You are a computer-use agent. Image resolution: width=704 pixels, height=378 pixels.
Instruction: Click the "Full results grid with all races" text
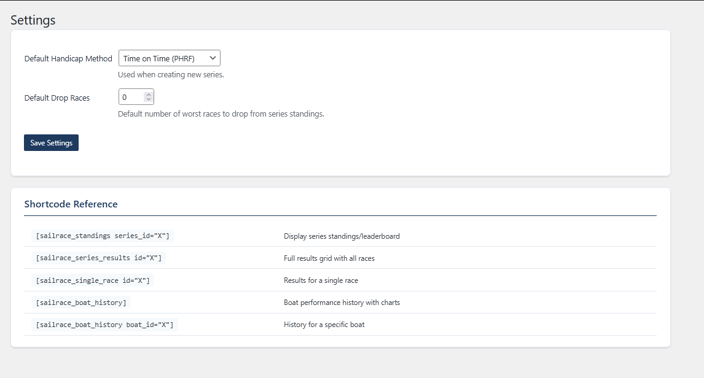(x=329, y=258)
